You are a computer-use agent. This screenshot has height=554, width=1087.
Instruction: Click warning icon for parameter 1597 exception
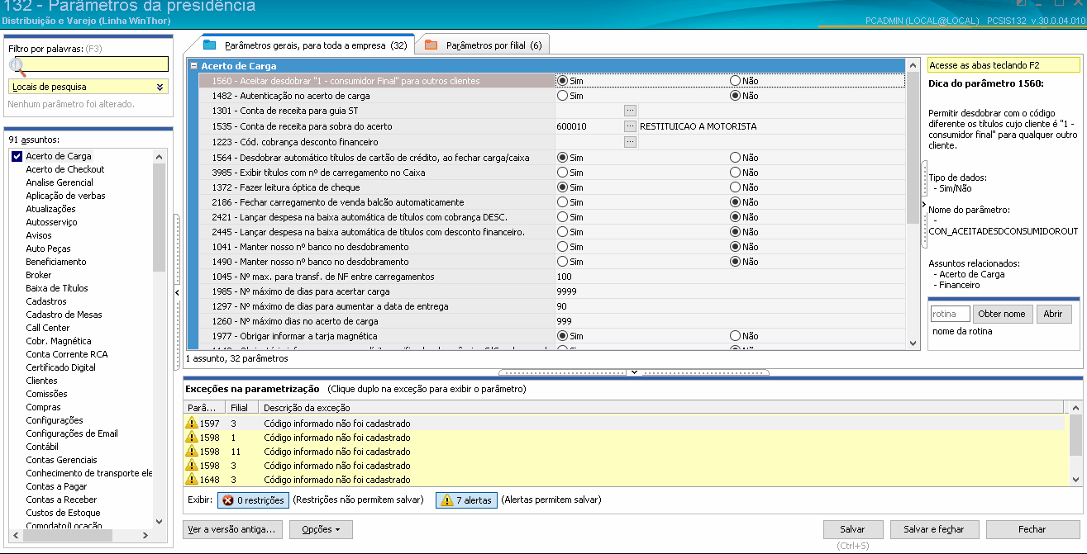[192, 424]
